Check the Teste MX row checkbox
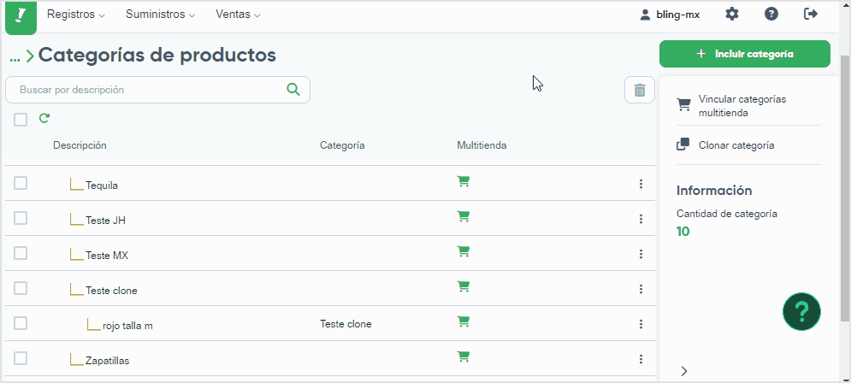851x383 pixels. point(21,253)
